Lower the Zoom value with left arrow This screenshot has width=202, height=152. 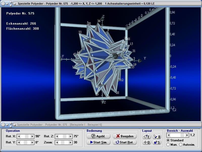tap(57, 142)
